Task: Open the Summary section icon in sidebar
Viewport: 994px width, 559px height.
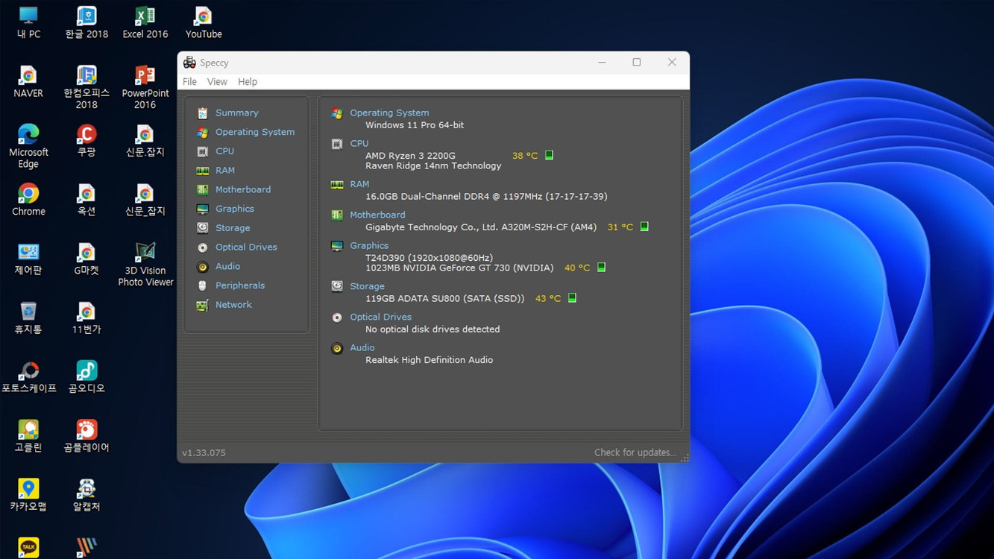Action: (202, 113)
